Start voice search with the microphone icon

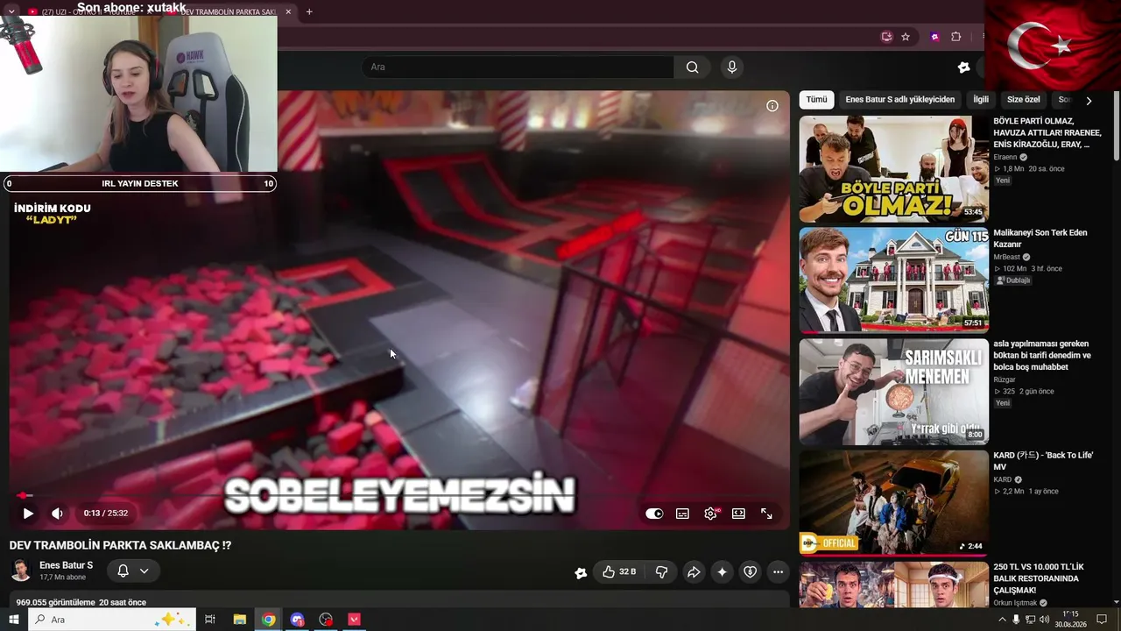click(x=732, y=67)
